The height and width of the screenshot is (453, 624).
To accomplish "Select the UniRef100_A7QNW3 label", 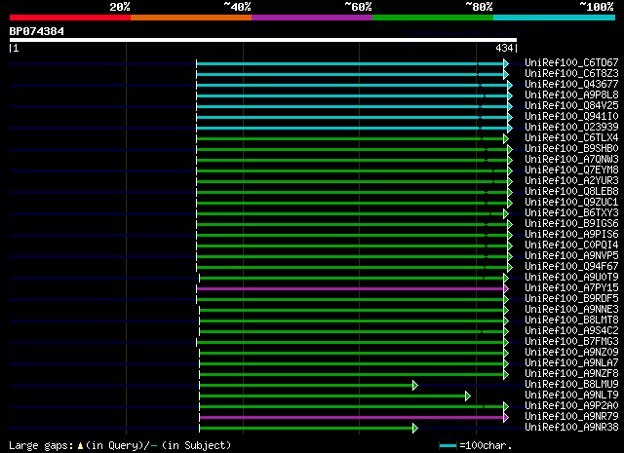I will [571, 160].
